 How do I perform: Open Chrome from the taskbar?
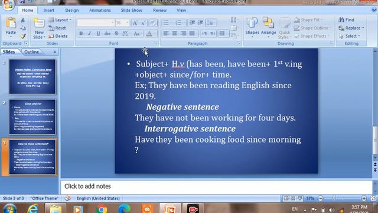102,209
